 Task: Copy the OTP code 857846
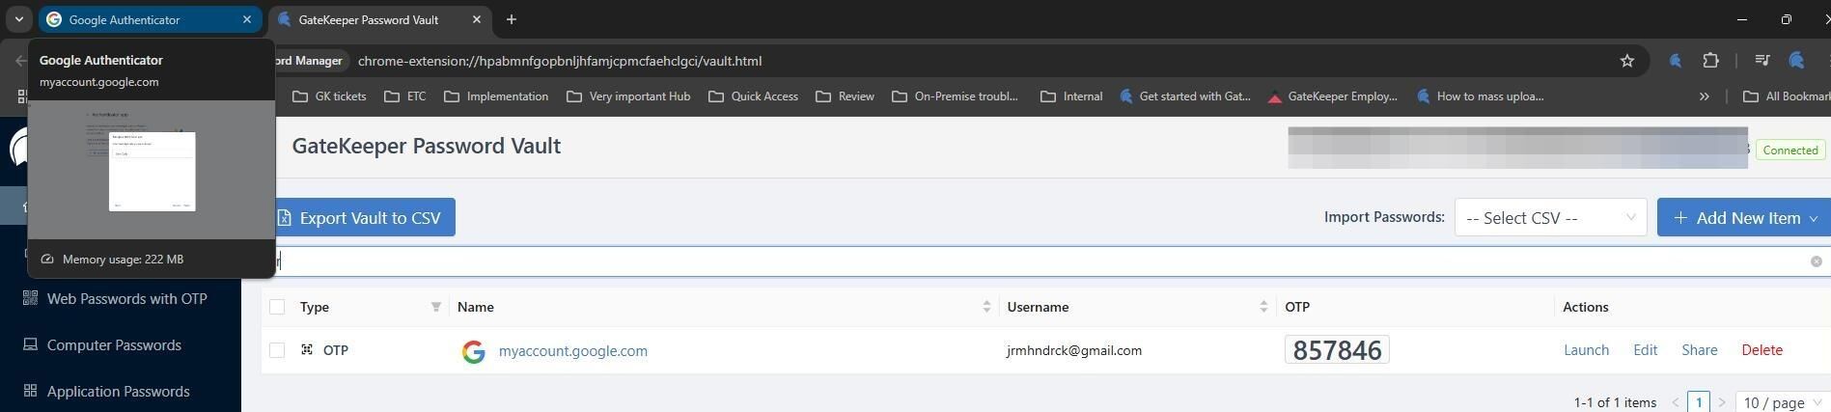click(1337, 350)
